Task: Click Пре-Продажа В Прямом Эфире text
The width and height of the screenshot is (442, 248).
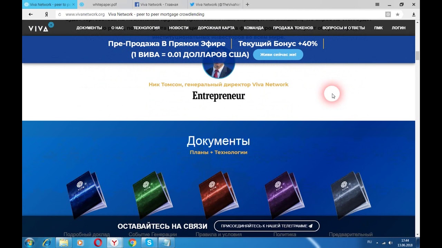Action: [167, 44]
